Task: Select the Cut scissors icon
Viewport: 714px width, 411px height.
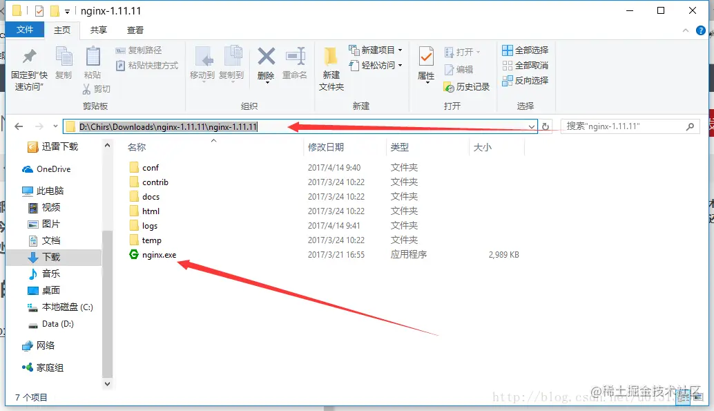Action: click(86, 89)
